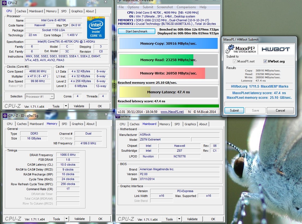Open the Options menu in MaxxMEM
Image resolution: width=302 pixels, height=224 pixels.
[133, 7]
